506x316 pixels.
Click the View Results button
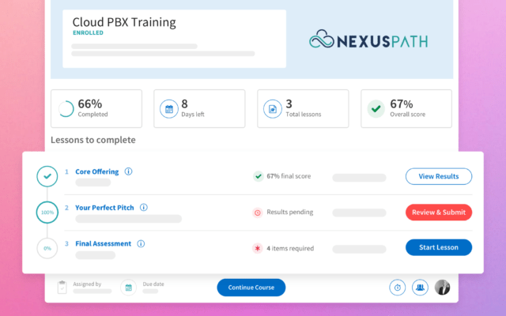pyautogui.click(x=439, y=176)
